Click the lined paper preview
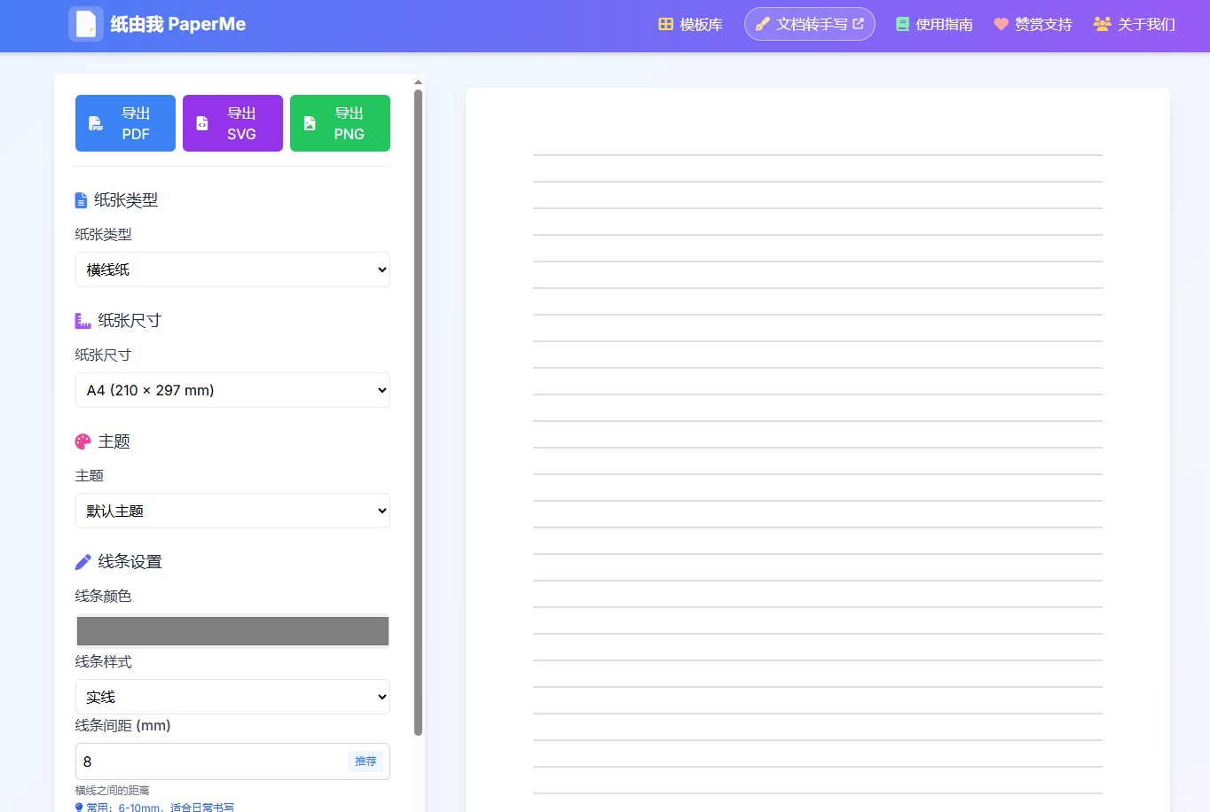The width and height of the screenshot is (1210, 812). pos(817,450)
